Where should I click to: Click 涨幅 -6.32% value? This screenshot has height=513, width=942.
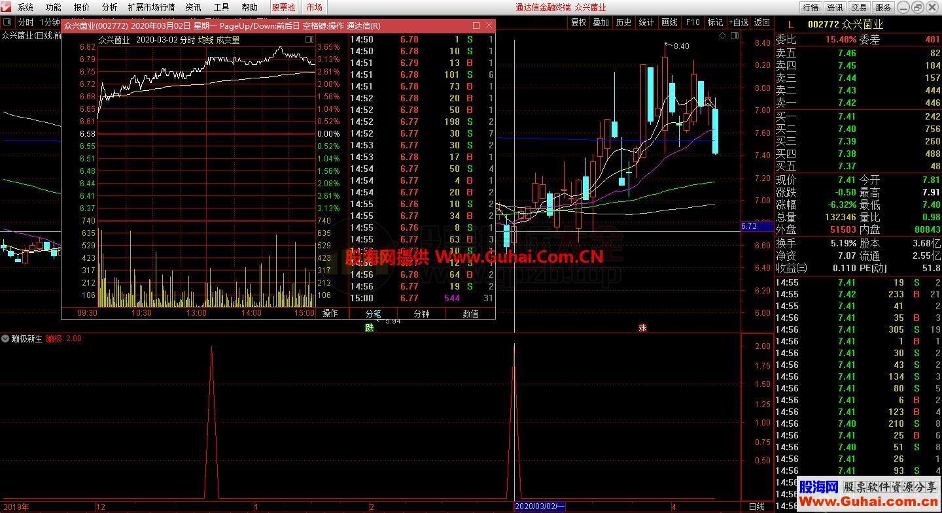click(x=841, y=205)
